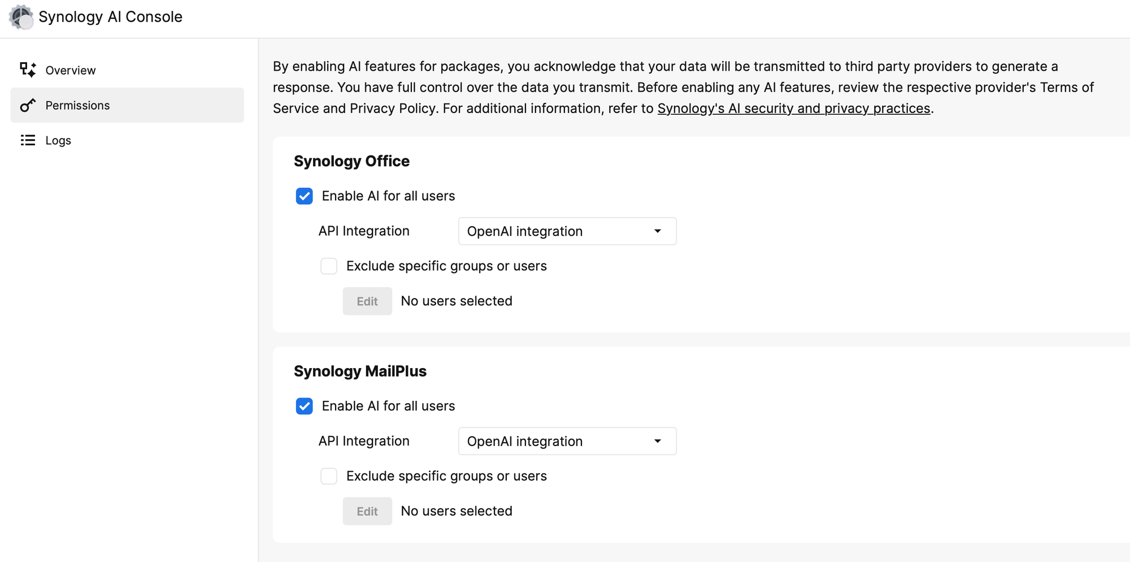Click the Edit button under Synology MailPlus

pyautogui.click(x=367, y=511)
